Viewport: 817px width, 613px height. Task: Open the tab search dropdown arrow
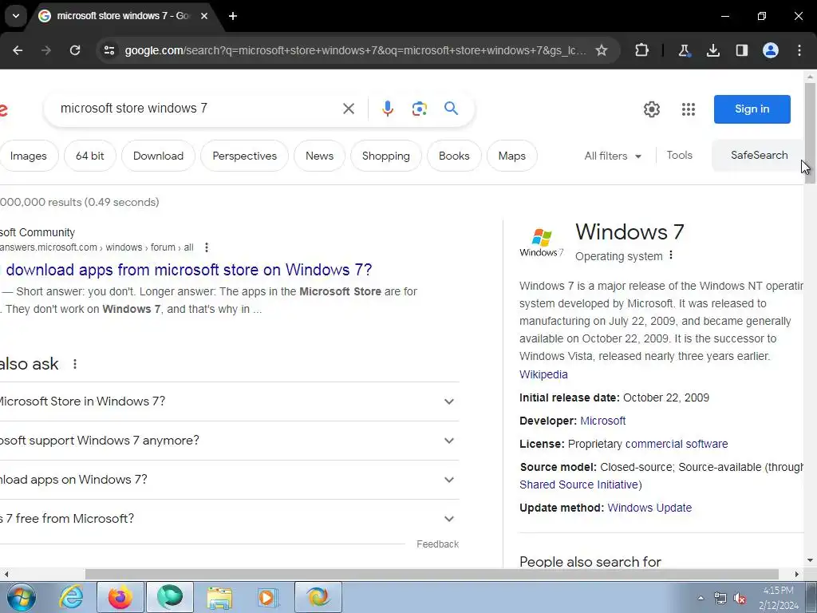tap(16, 16)
